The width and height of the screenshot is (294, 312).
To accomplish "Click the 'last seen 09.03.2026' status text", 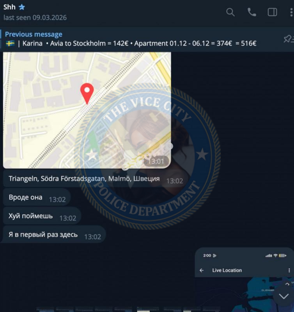I will (35, 18).
